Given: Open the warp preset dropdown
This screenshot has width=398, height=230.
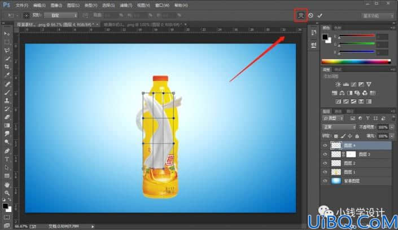Looking at the screenshot, I should coord(60,15).
